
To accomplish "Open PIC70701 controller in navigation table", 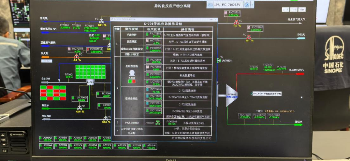I will [154, 75].
